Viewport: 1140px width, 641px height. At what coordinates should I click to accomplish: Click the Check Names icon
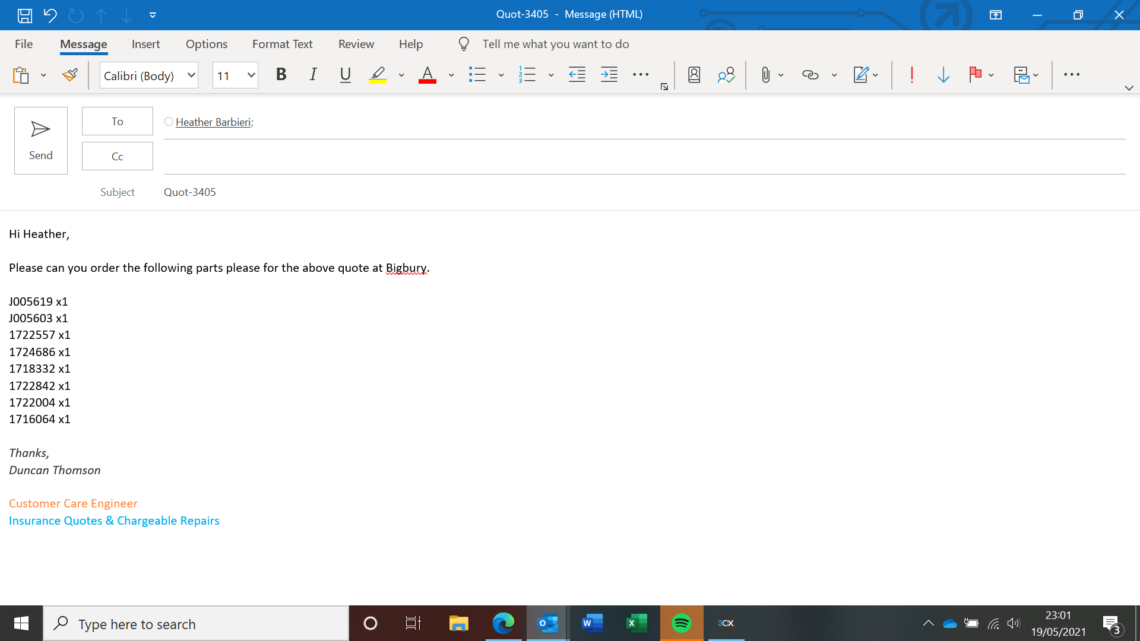click(726, 75)
